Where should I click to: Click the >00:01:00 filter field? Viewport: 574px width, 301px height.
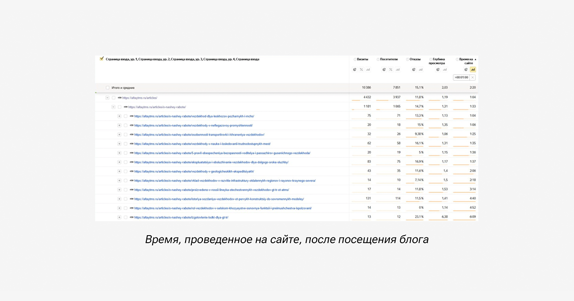coord(461,77)
